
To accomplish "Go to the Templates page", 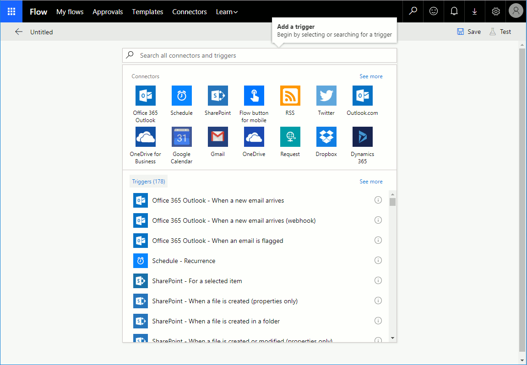I will click(147, 12).
